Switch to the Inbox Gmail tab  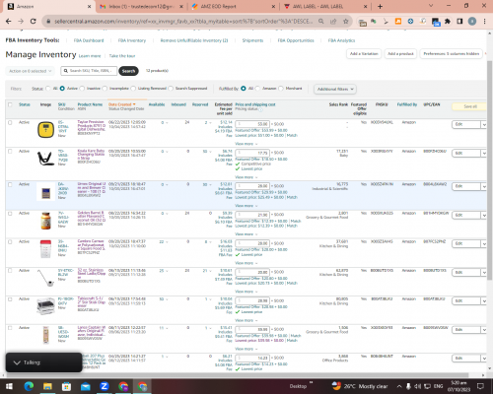[141, 7]
